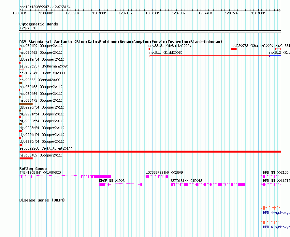Screen dimensions: 290x237
Task: Click the full-width red esv3892268 loss bar
Action: tap(150, 152)
